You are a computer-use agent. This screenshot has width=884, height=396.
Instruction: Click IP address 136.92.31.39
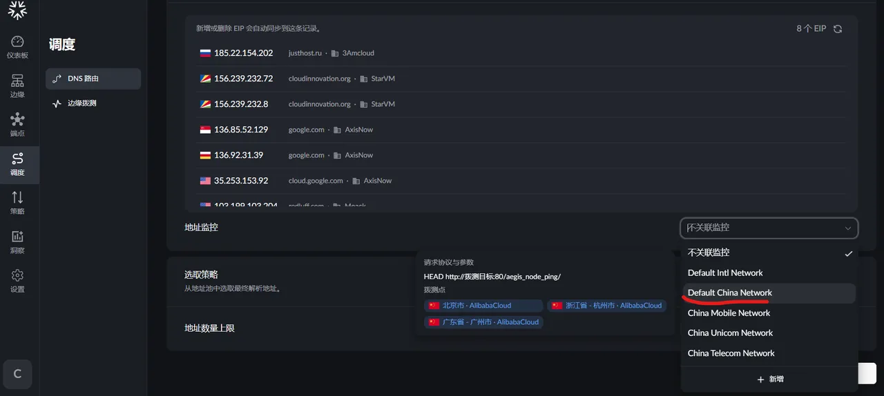coord(238,155)
